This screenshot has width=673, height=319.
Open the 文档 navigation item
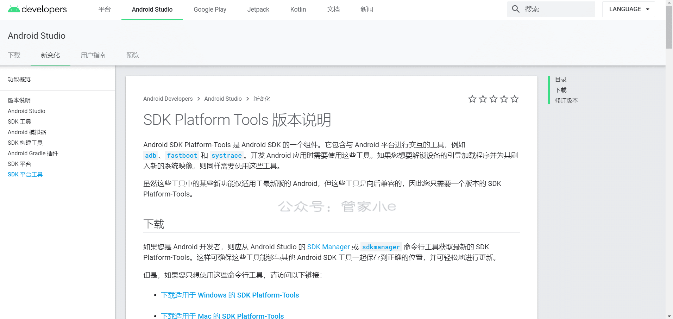click(333, 10)
